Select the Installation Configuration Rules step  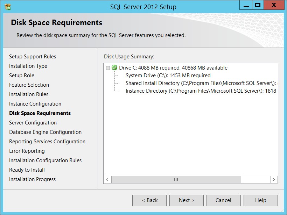click(45, 160)
